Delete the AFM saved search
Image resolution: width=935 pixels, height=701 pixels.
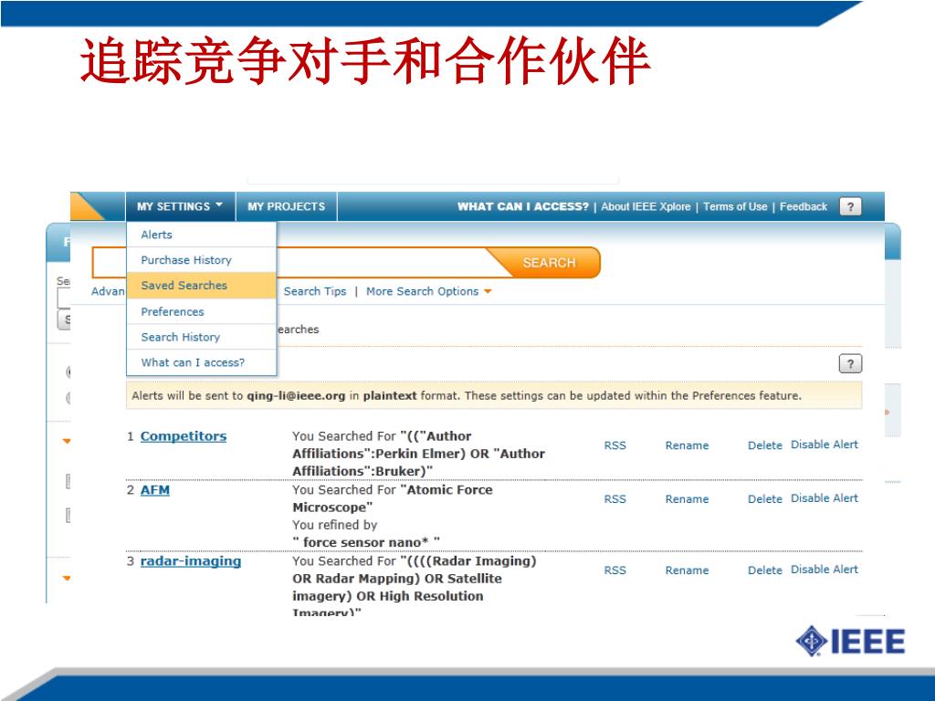click(765, 499)
